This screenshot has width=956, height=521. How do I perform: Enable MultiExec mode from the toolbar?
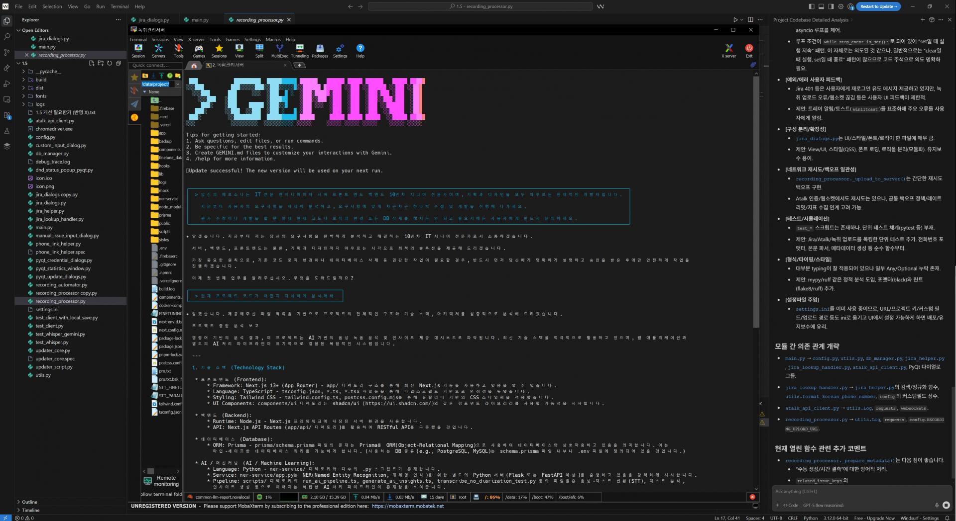[x=279, y=51]
